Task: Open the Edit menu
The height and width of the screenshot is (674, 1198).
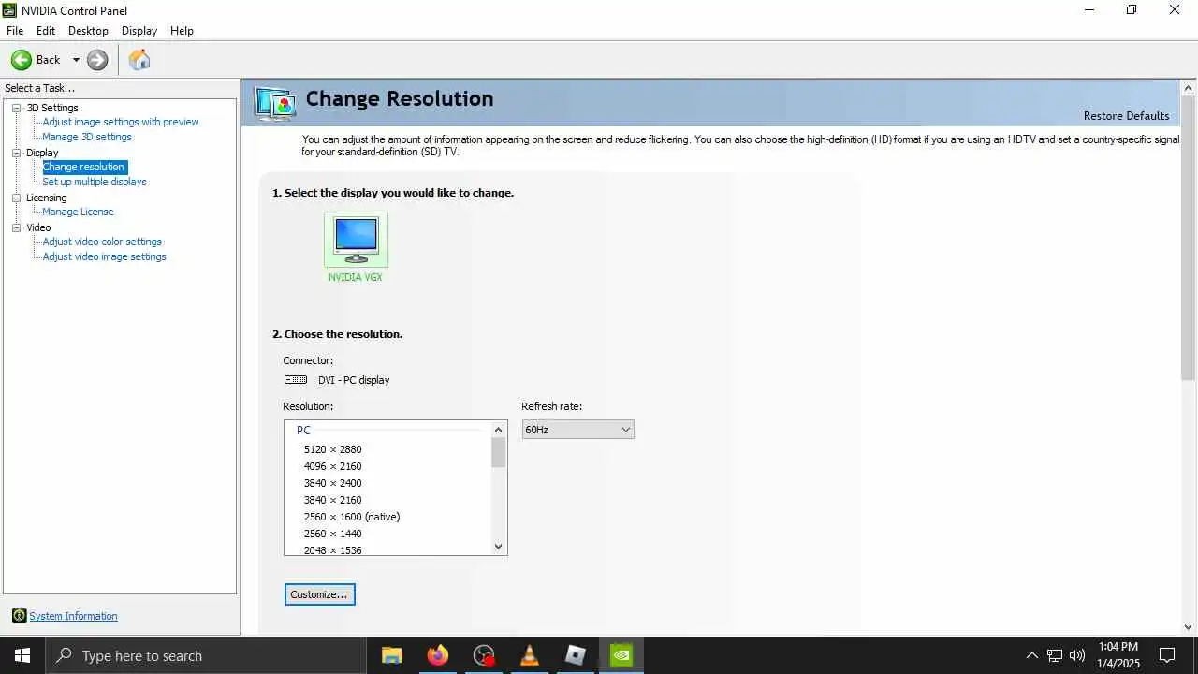Action: pyautogui.click(x=46, y=31)
